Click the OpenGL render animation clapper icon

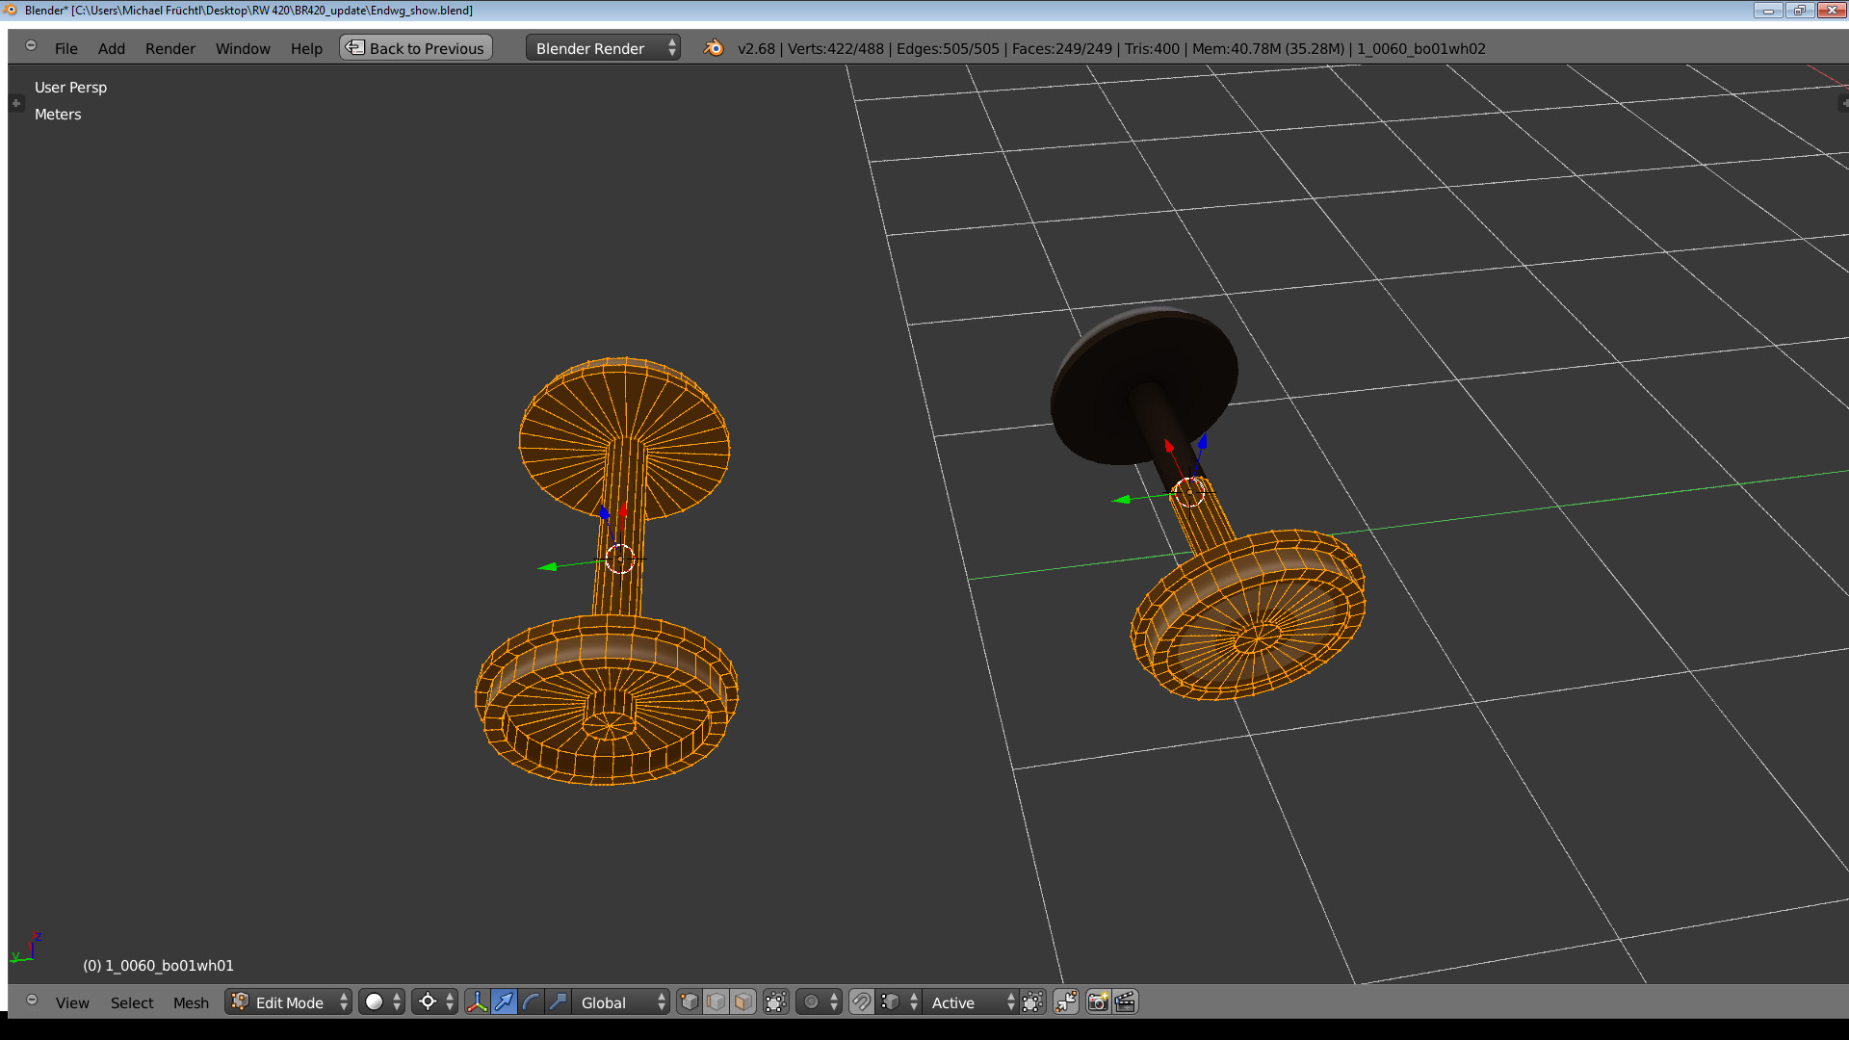point(1125,1002)
